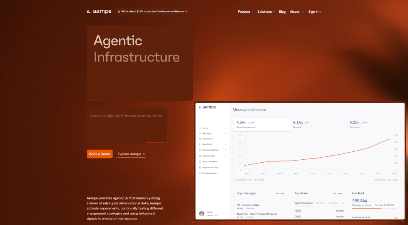Click the Estimate: 22,220,002 text

tap(384, 205)
